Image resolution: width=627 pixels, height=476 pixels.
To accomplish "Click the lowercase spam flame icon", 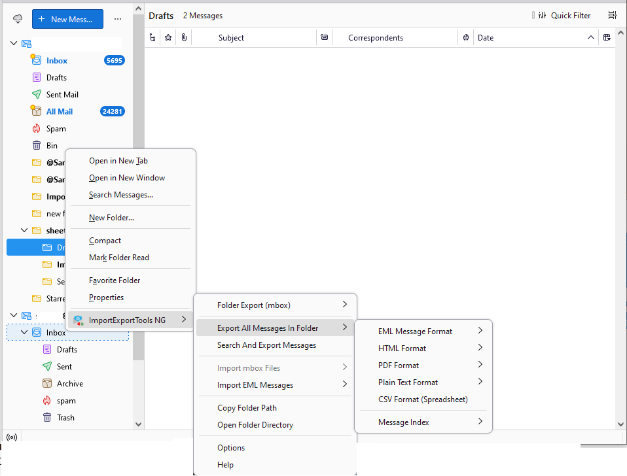I will click(x=46, y=401).
